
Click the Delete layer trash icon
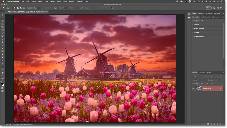point(221,124)
